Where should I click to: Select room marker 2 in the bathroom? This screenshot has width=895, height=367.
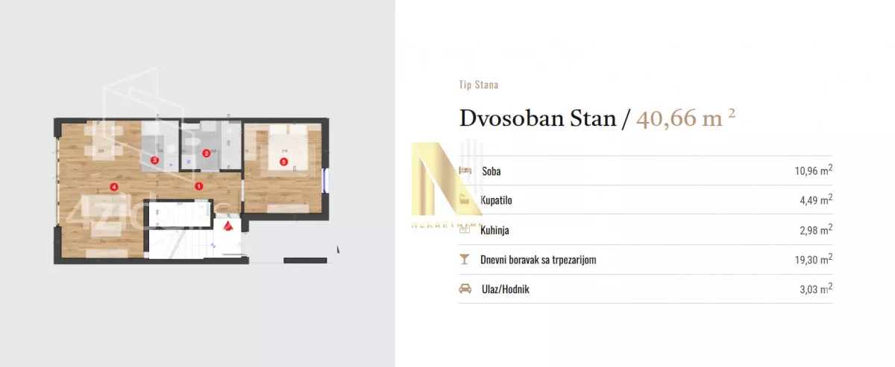[x=206, y=153]
